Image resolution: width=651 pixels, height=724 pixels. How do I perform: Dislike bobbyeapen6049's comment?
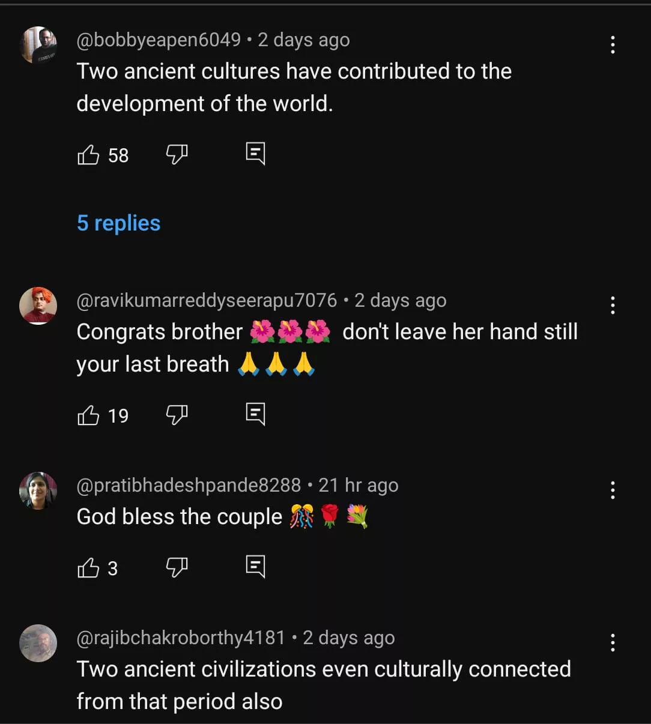pyautogui.click(x=177, y=155)
